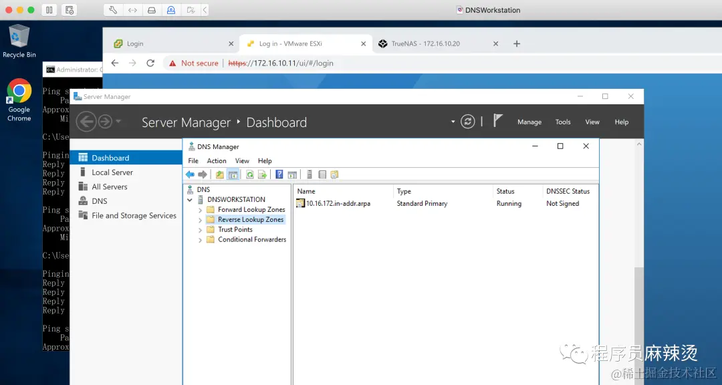Open Server Manager top Help menu
Viewport: 722px width, 385px height.
622,122
